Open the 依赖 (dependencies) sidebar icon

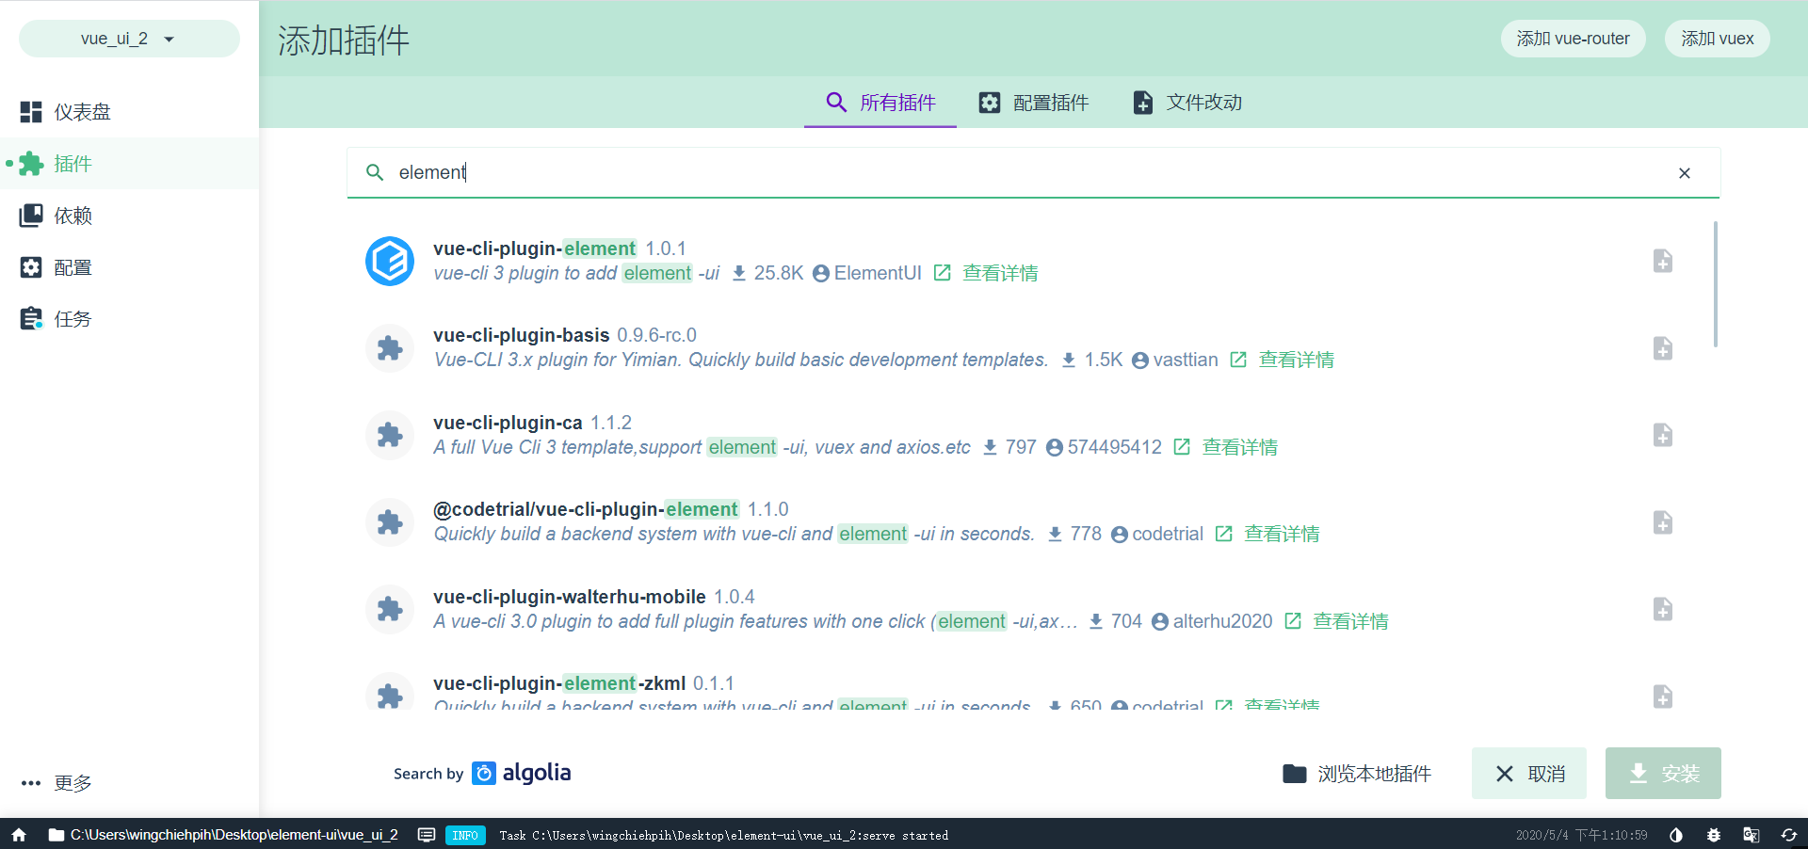click(x=30, y=215)
